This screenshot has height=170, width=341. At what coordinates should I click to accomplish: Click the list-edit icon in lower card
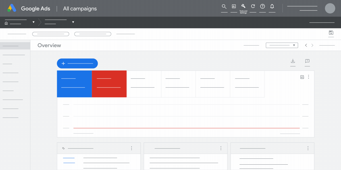click(x=63, y=148)
